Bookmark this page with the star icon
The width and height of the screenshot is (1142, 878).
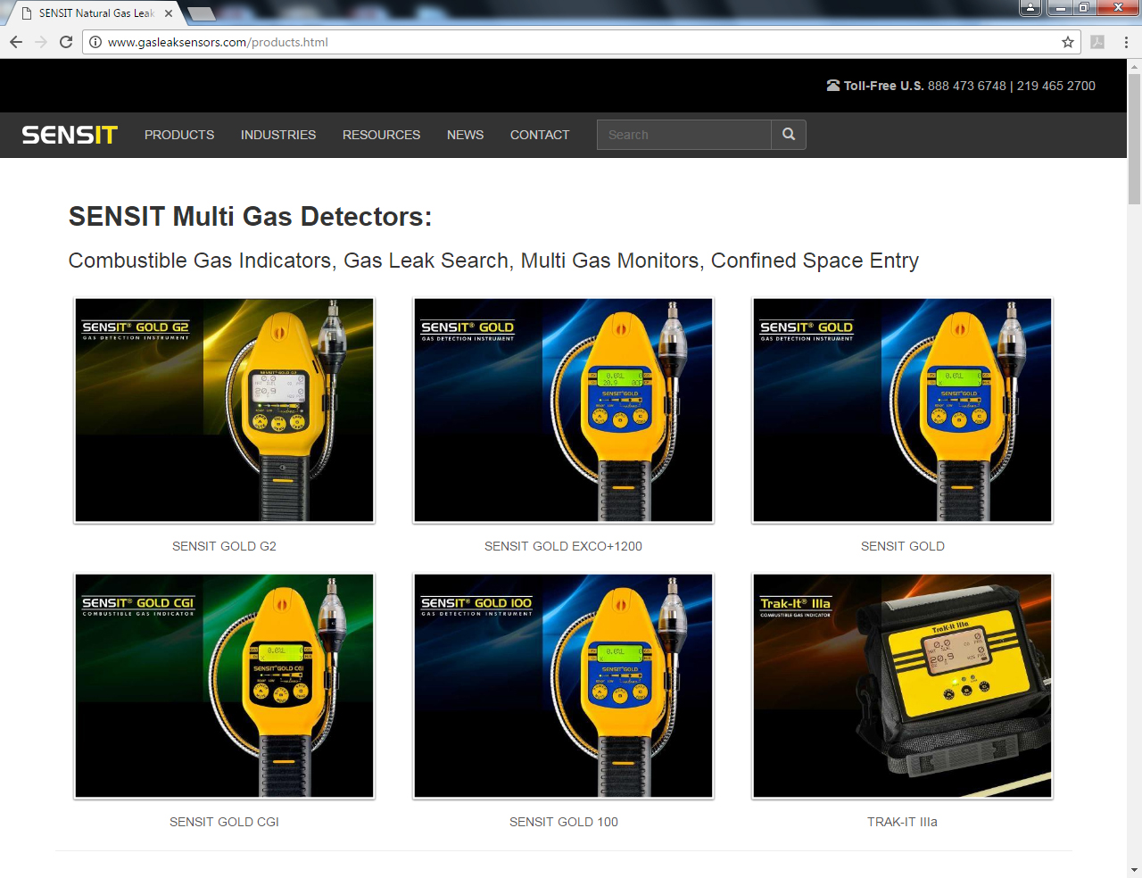(1068, 42)
